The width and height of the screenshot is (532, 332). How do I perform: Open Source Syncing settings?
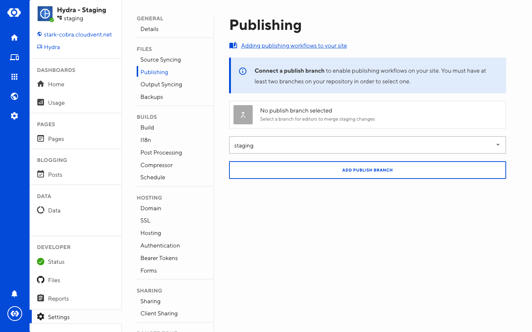[x=161, y=60]
